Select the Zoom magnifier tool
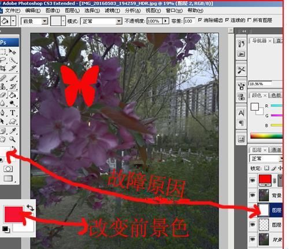Viewport: 289px width, 249px height. (13, 139)
